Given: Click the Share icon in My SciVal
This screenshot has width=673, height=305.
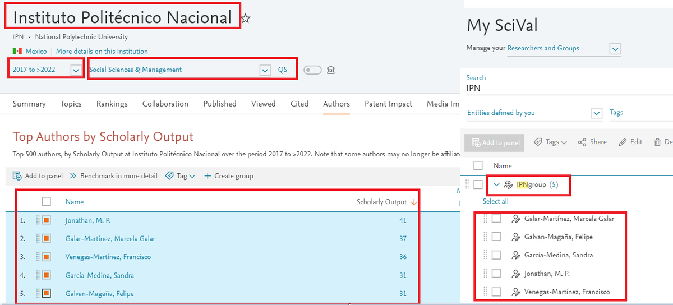Looking at the screenshot, I should (582, 142).
